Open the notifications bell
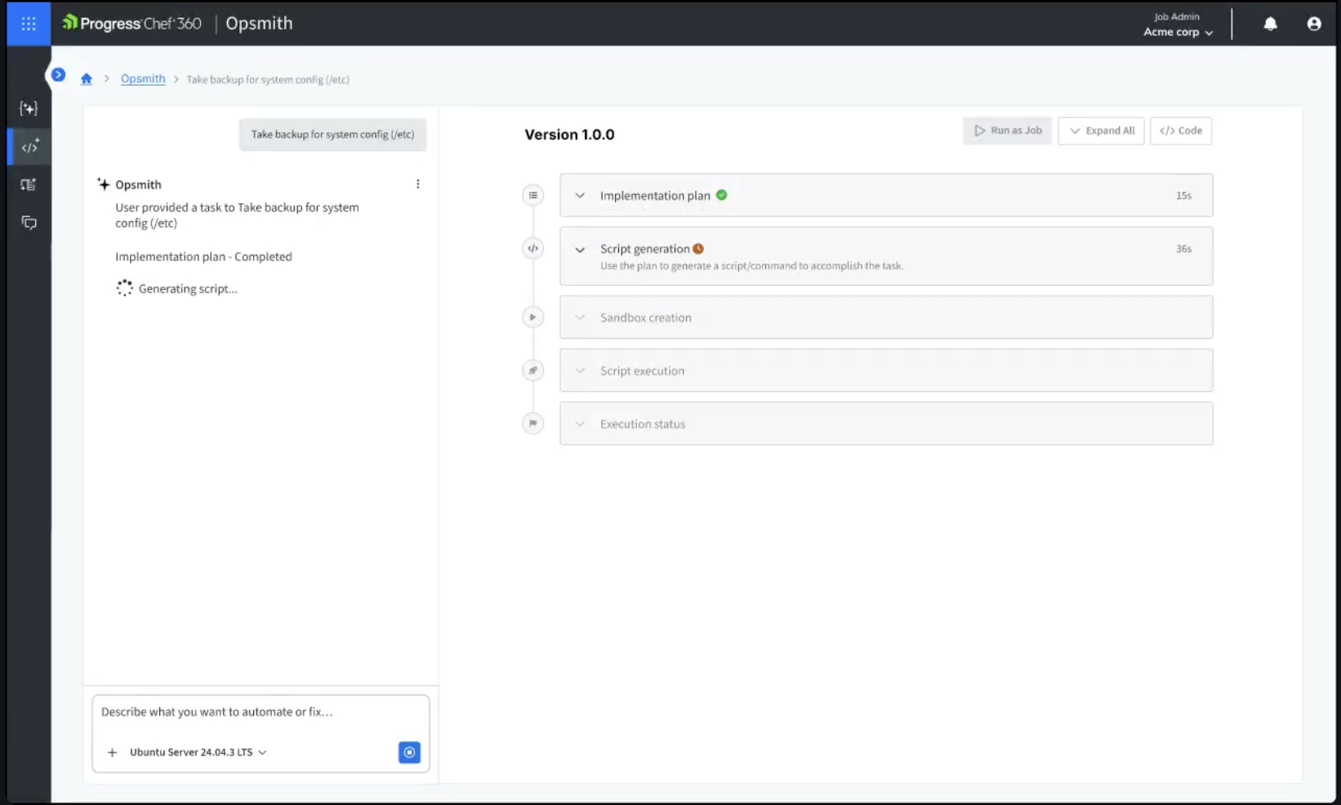Image resolution: width=1341 pixels, height=805 pixels. (1270, 24)
